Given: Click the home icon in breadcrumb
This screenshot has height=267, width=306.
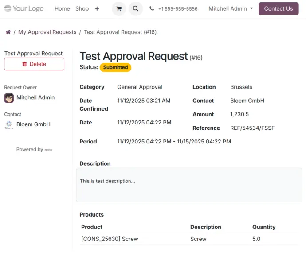Looking at the screenshot, I should [8, 32].
